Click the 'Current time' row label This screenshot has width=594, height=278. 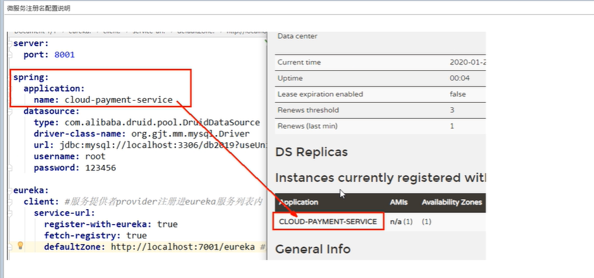pos(299,62)
